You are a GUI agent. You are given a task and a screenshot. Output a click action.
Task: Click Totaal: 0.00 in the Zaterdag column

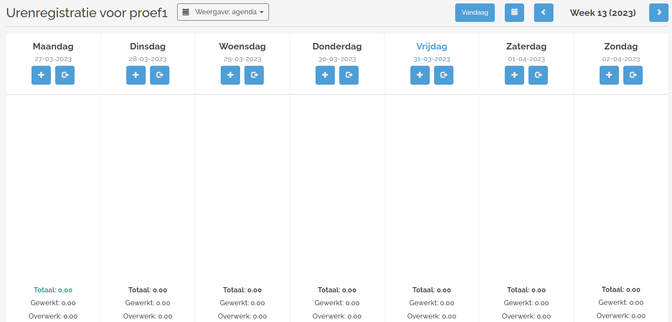526,290
